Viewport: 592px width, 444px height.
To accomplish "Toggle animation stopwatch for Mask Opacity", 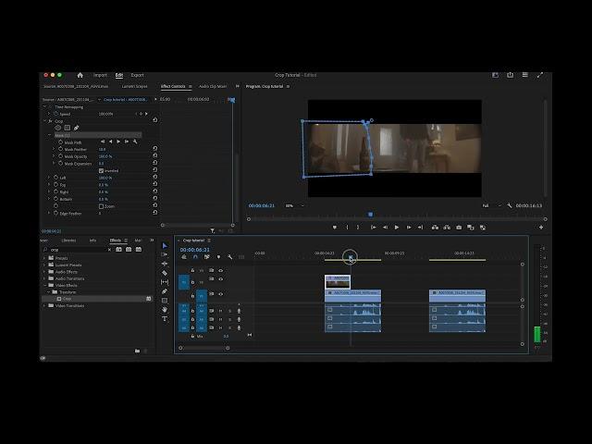I will click(60, 156).
